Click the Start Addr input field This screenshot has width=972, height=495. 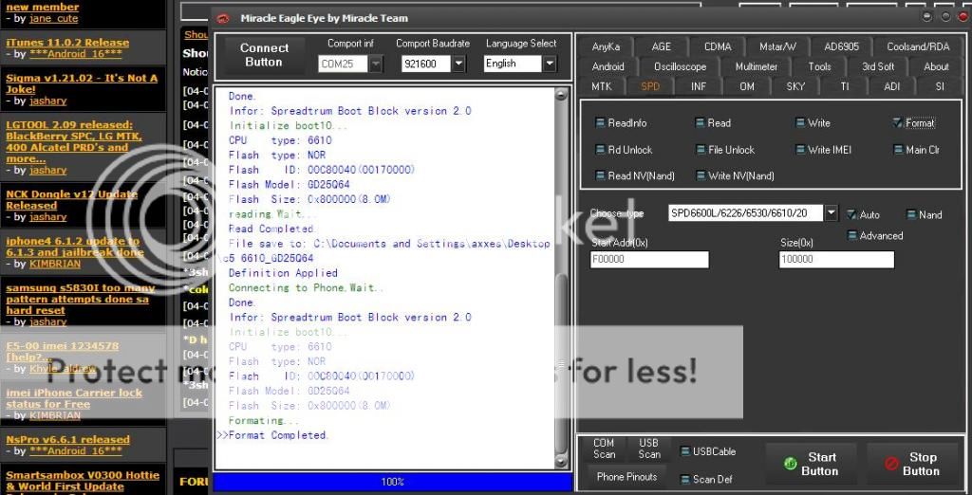[649, 260]
